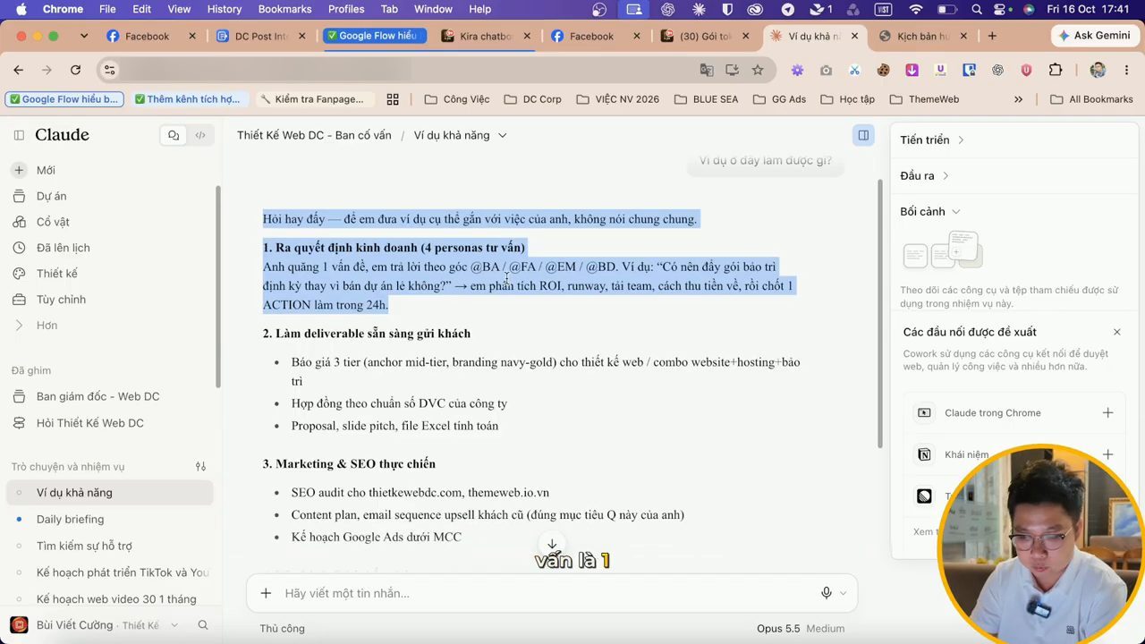Open Bùi Viết Cường account menu
Viewport: 1145px width, 644px height.
94,625
